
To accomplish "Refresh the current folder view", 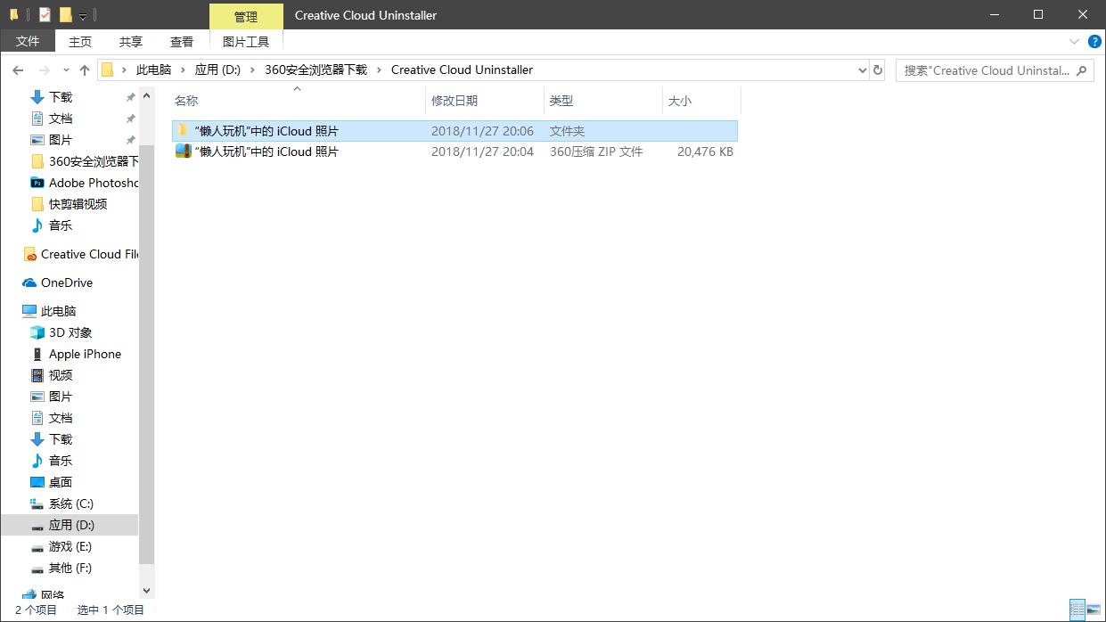I will coord(878,70).
